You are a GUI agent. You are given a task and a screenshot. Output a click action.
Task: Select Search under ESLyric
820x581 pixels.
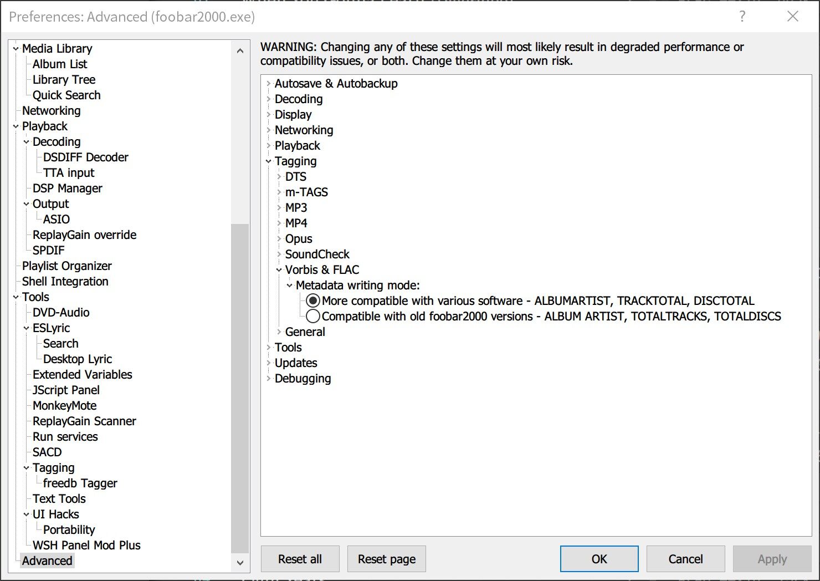tap(61, 344)
